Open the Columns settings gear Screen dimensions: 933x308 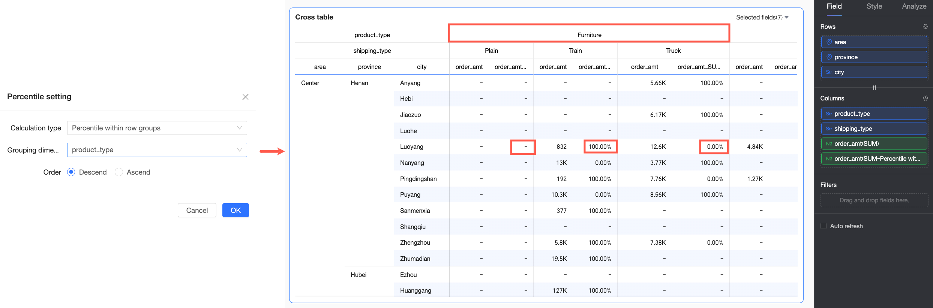coord(925,99)
